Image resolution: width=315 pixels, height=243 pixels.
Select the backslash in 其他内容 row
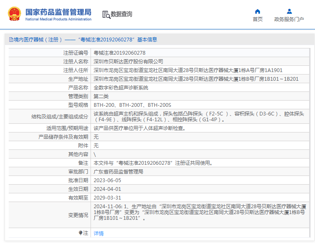click(95, 154)
